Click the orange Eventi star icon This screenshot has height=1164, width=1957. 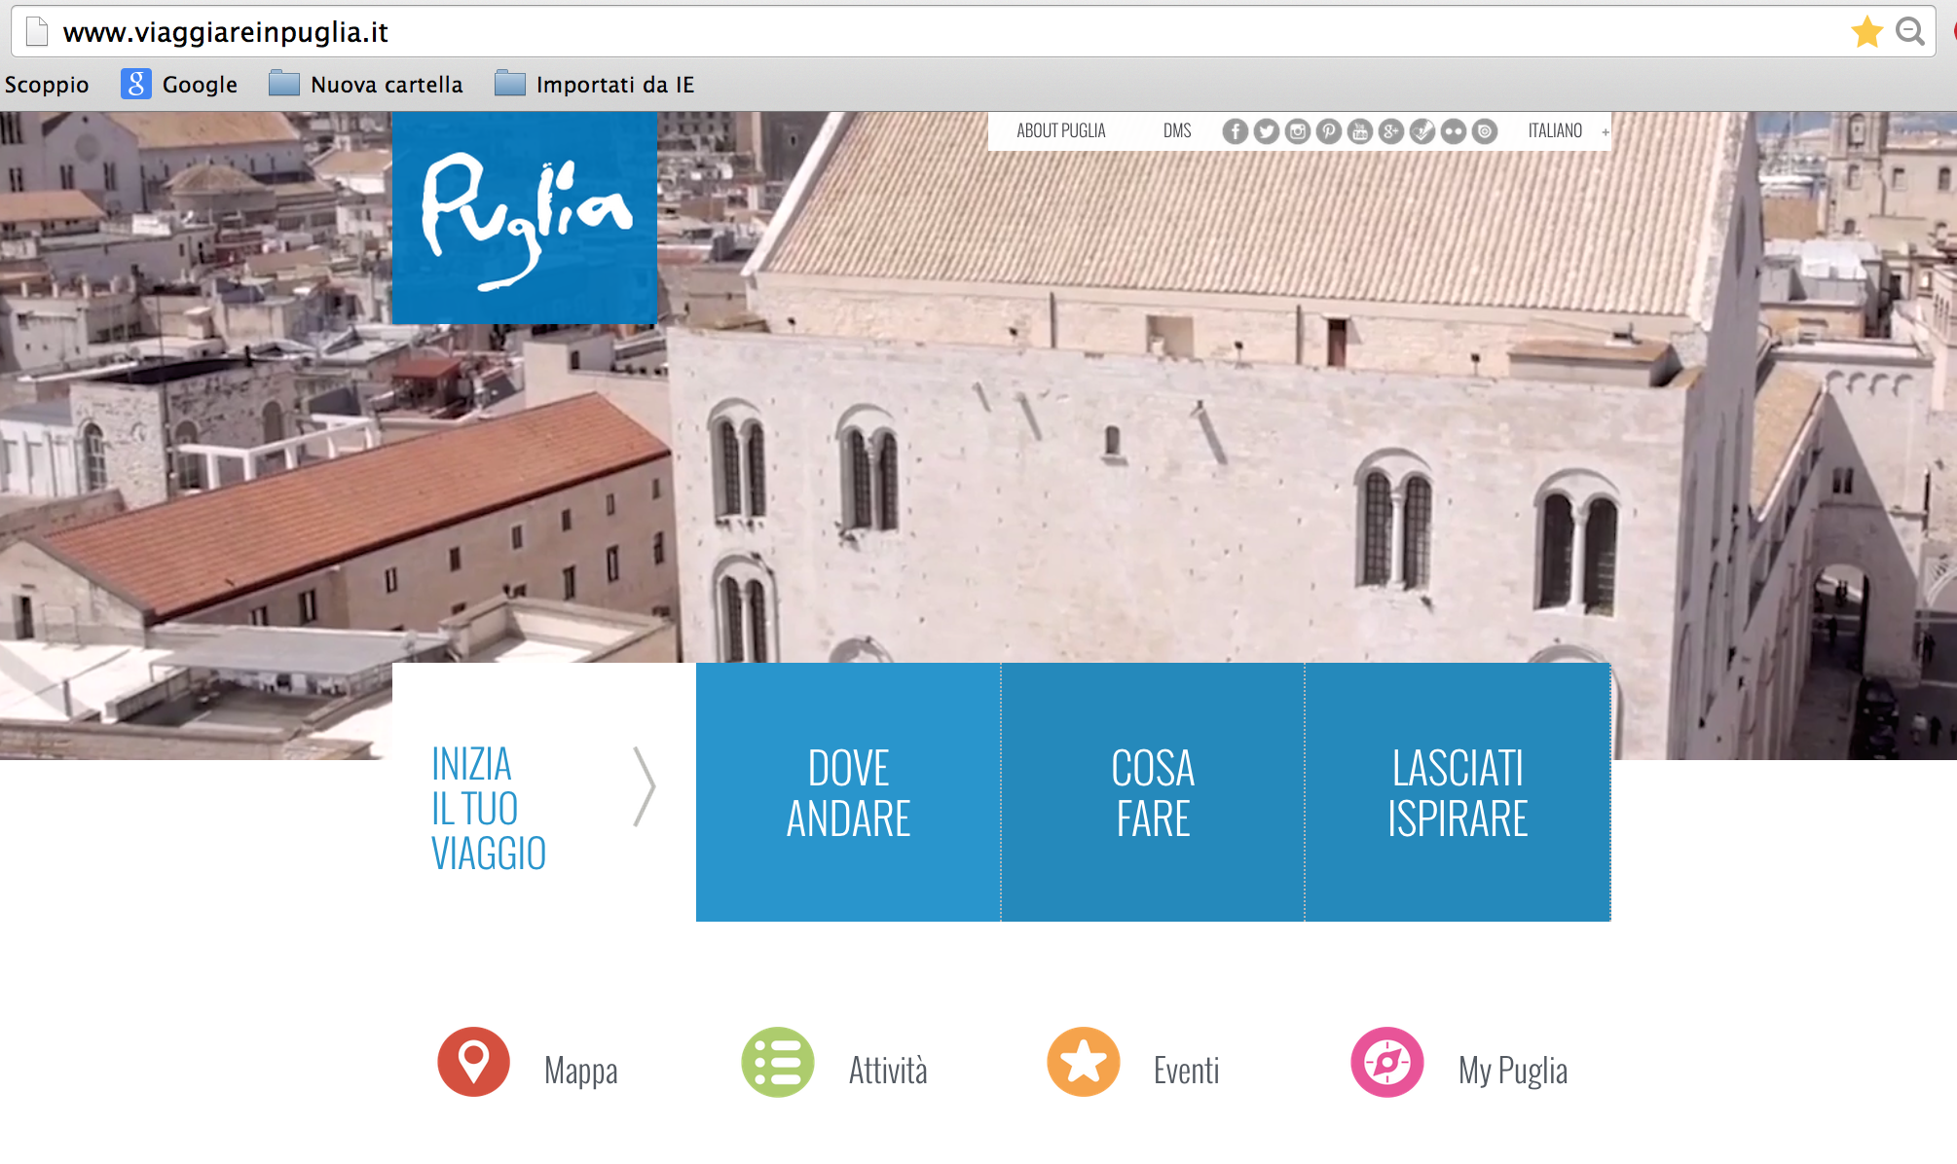tap(1083, 1062)
